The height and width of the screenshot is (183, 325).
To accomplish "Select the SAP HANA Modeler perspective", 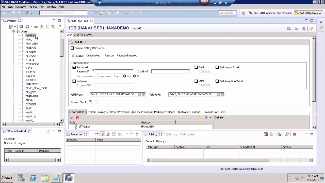I will 308,13.
